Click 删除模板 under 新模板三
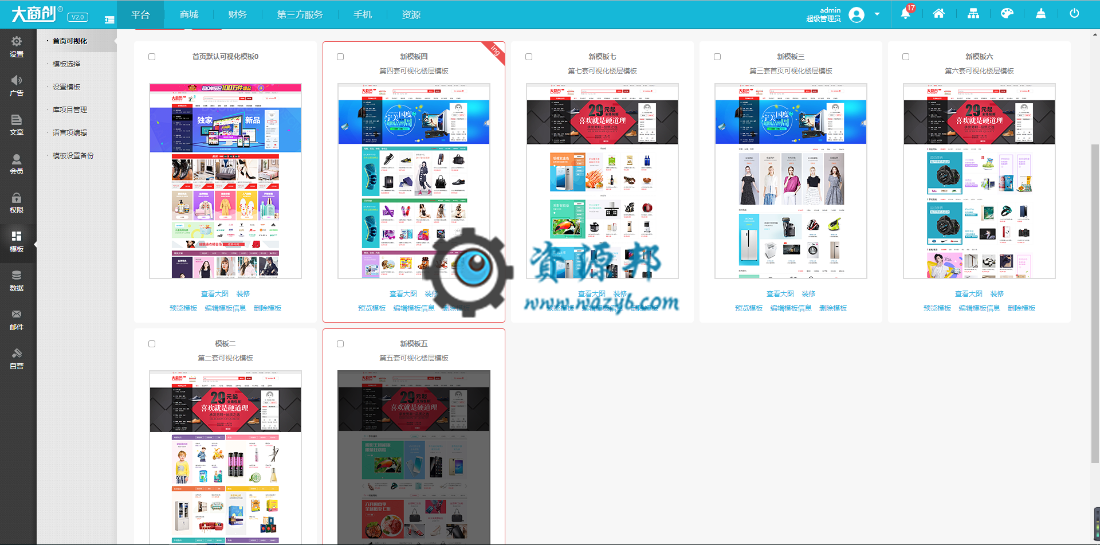 (833, 308)
